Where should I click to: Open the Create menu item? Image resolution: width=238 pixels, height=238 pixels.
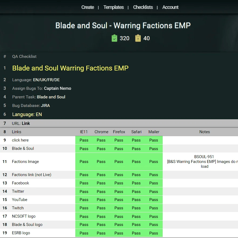point(88,7)
